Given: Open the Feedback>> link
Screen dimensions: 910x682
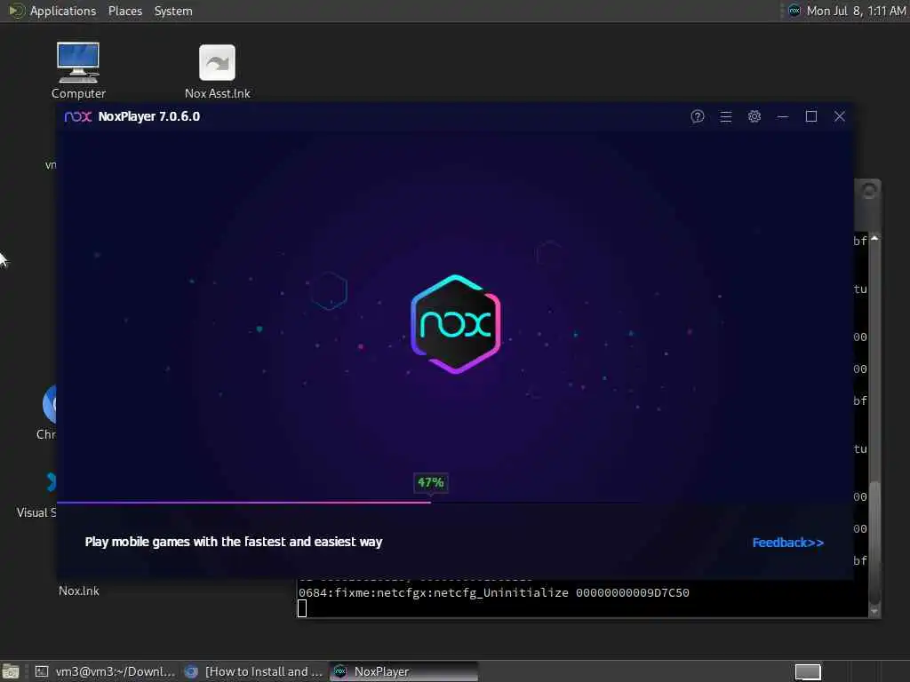Looking at the screenshot, I should coord(787,543).
